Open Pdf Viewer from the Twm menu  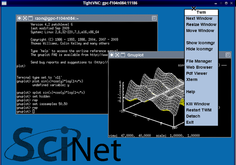point(201,73)
